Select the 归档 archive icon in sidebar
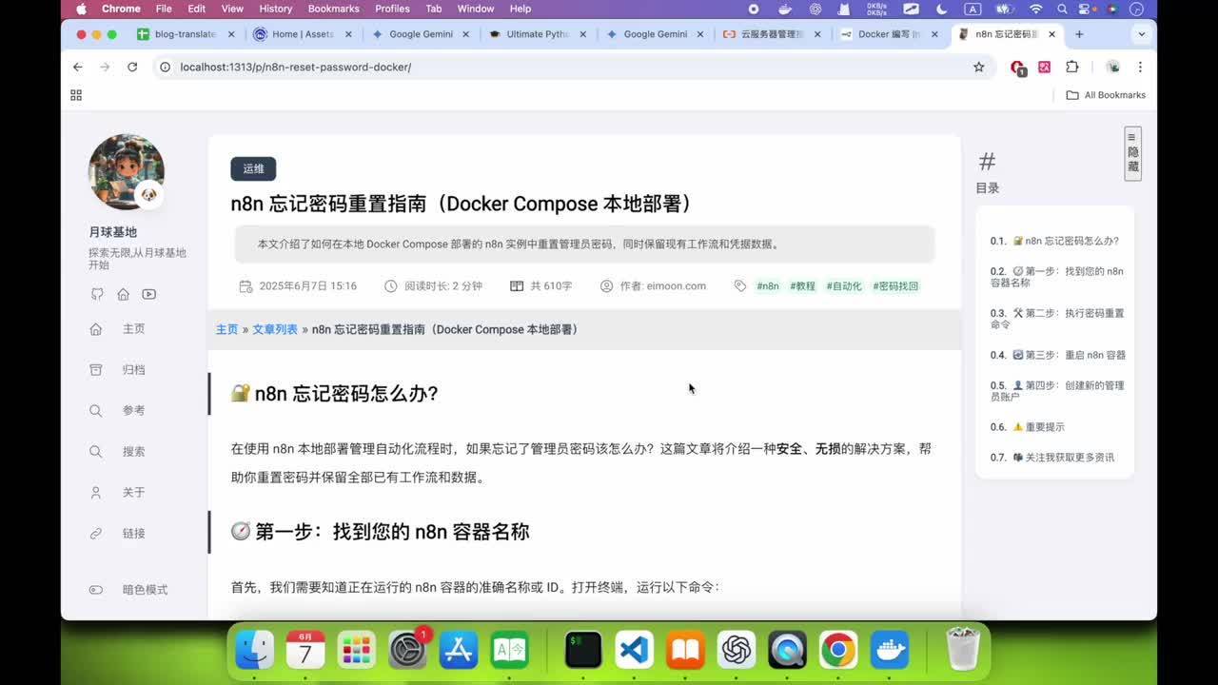Image resolution: width=1218 pixels, height=685 pixels. tap(95, 369)
